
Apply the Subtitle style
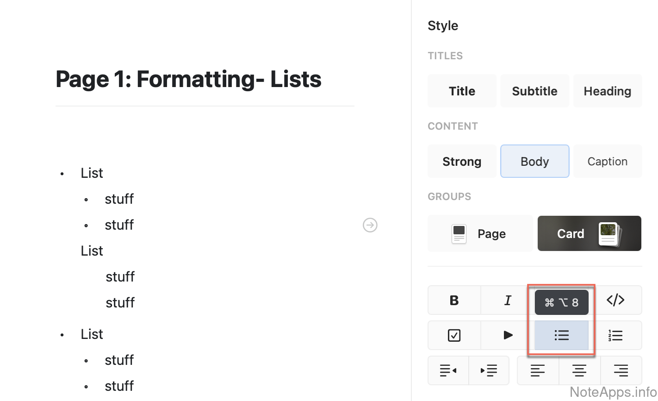click(x=534, y=91)
